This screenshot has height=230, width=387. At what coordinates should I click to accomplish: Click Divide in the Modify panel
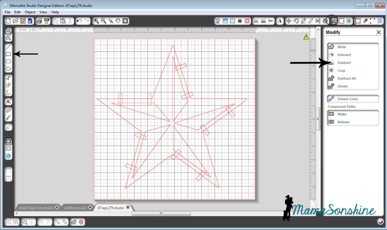342,86
